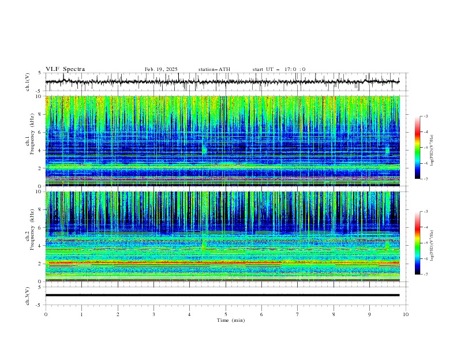Screen dimensions: 457x353
Task: Click the "10" tick on the time axis
Action: [x=406, y=314]
